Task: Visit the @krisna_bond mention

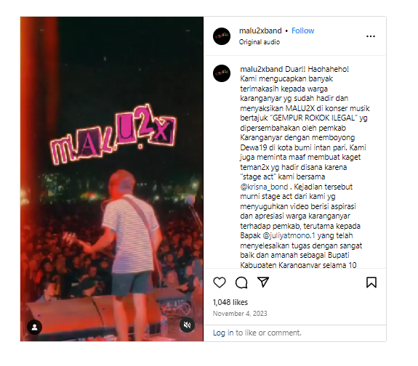Action: pyautogui.click(x=264, y=187)
